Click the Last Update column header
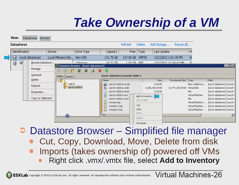Image resolution: width=239 pixels, height=185 pixels. point(171,52)
